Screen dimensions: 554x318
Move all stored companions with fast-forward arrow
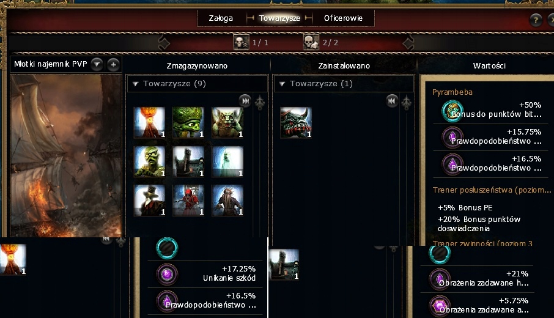(245, 101)
